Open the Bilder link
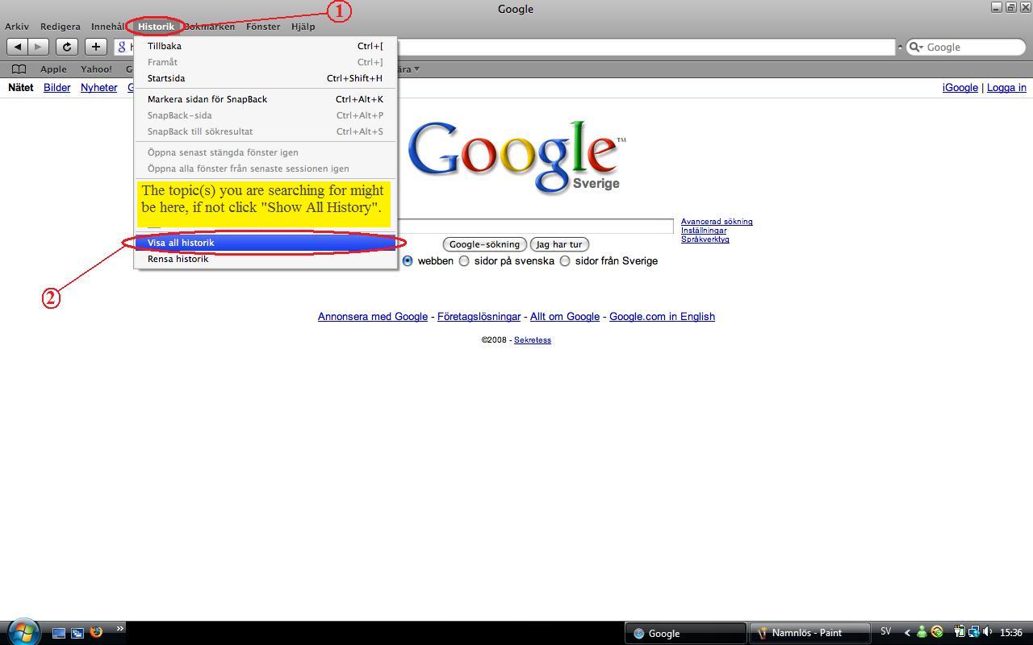 click(x=56, y=87)
